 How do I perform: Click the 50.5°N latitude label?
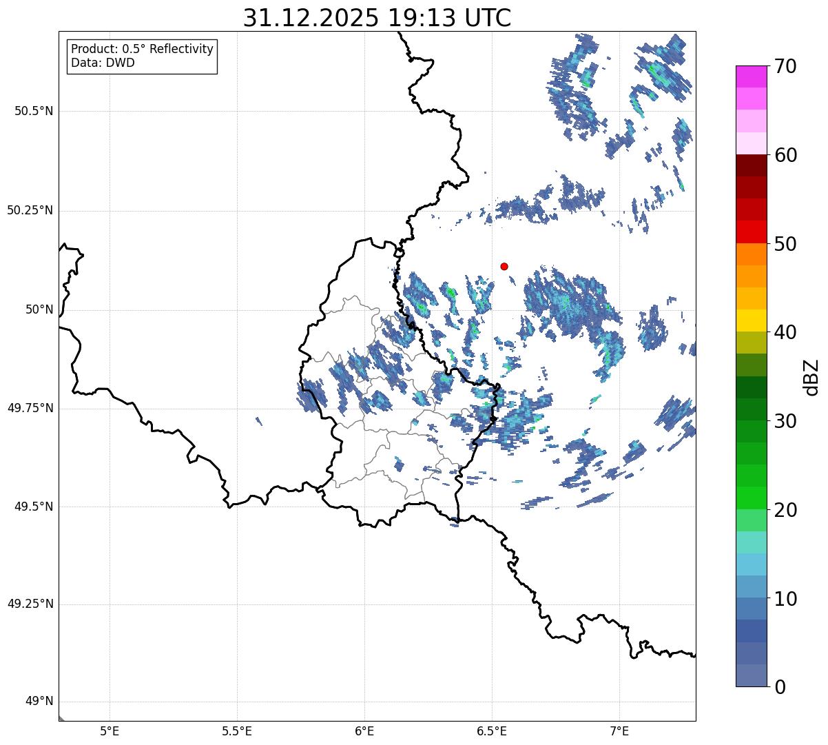tap(34, 111)
